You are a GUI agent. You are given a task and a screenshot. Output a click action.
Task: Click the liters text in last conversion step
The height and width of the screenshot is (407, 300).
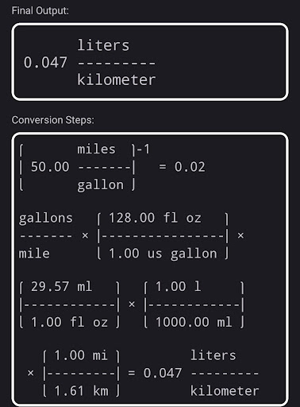(213, 355)
